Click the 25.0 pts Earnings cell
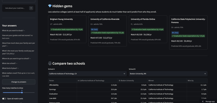 point(97,89)
